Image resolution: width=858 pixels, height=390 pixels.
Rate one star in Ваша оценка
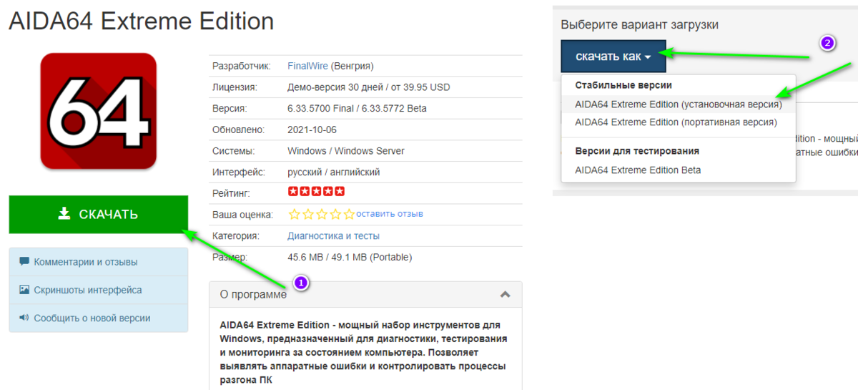(294, 214)
